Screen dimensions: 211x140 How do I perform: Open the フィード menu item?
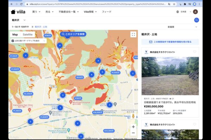(107, 12)
